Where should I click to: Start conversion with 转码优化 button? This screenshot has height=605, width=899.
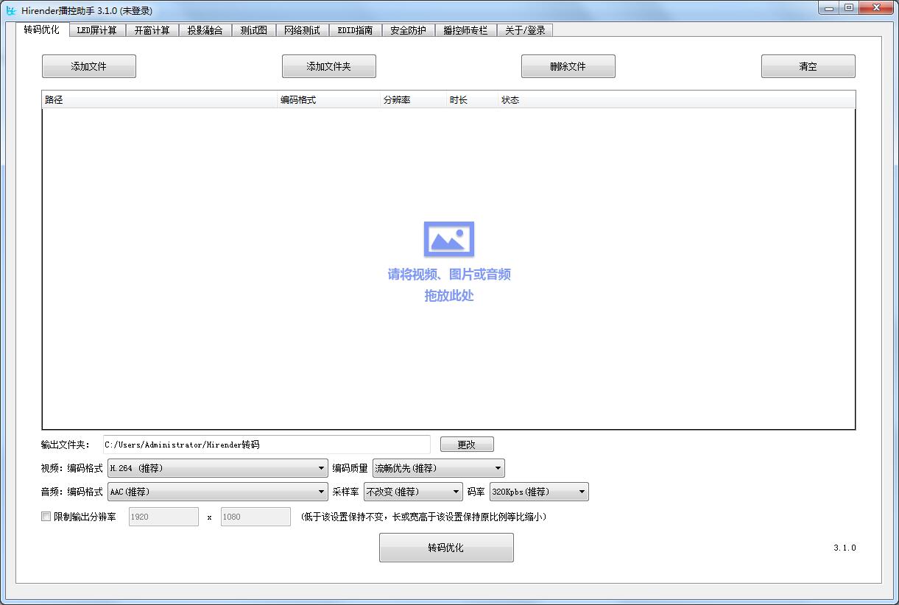[446, 548]
